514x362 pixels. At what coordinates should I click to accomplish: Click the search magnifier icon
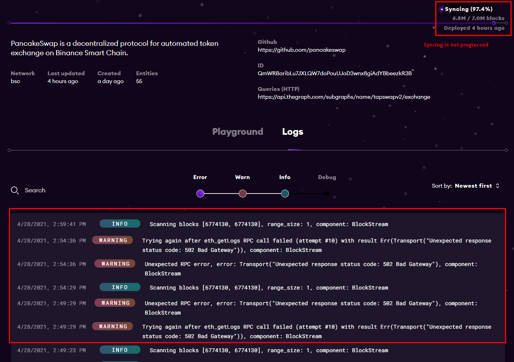pos(15,190)
